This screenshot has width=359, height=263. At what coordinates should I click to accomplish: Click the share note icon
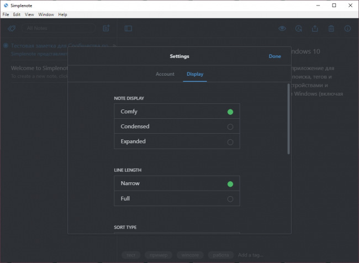point(315,28)
